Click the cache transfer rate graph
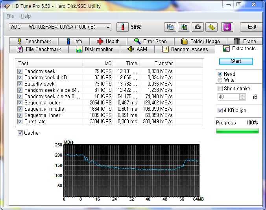Screen dimensions: 266x210 131,171
